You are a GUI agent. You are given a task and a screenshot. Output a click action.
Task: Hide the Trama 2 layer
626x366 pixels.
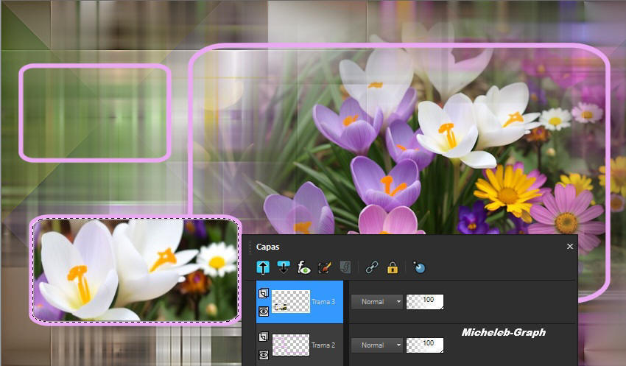(263, 355)
